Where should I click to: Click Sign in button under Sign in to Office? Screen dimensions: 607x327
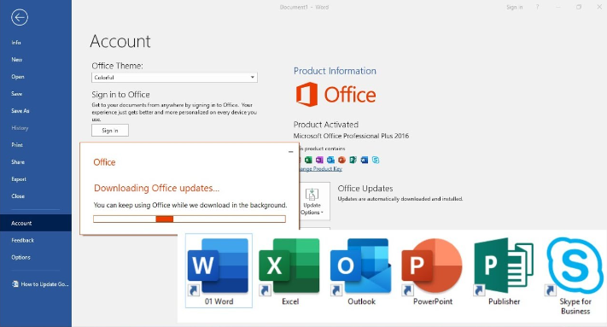point(110,131)
